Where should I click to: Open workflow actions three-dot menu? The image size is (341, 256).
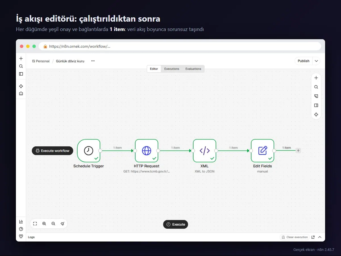(93, 61)
